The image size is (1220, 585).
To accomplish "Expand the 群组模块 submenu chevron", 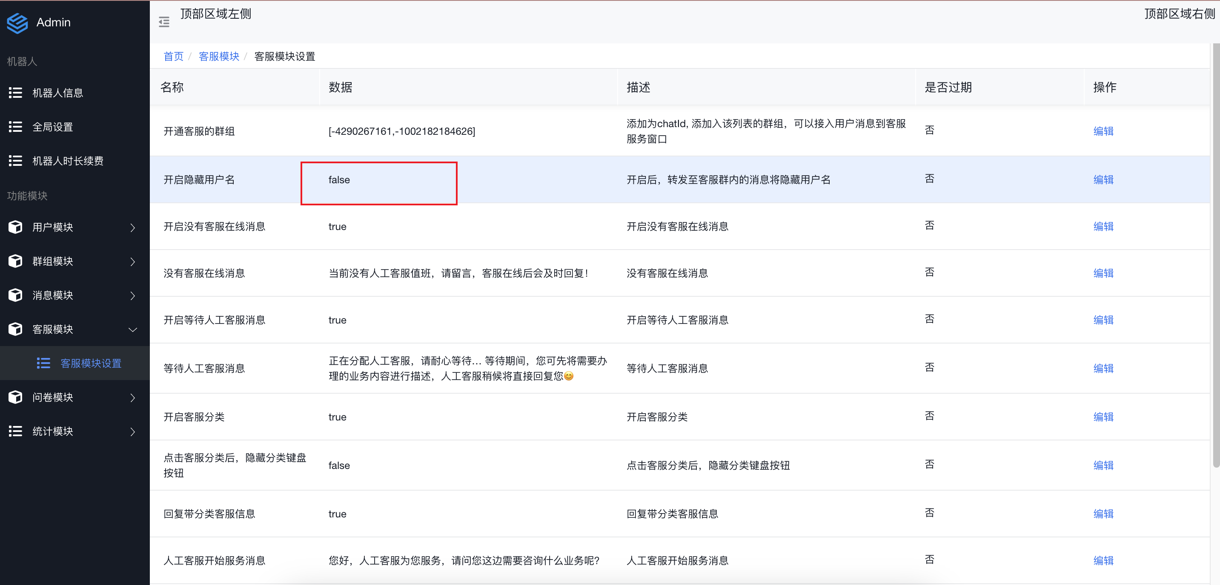I will (133, 261).
